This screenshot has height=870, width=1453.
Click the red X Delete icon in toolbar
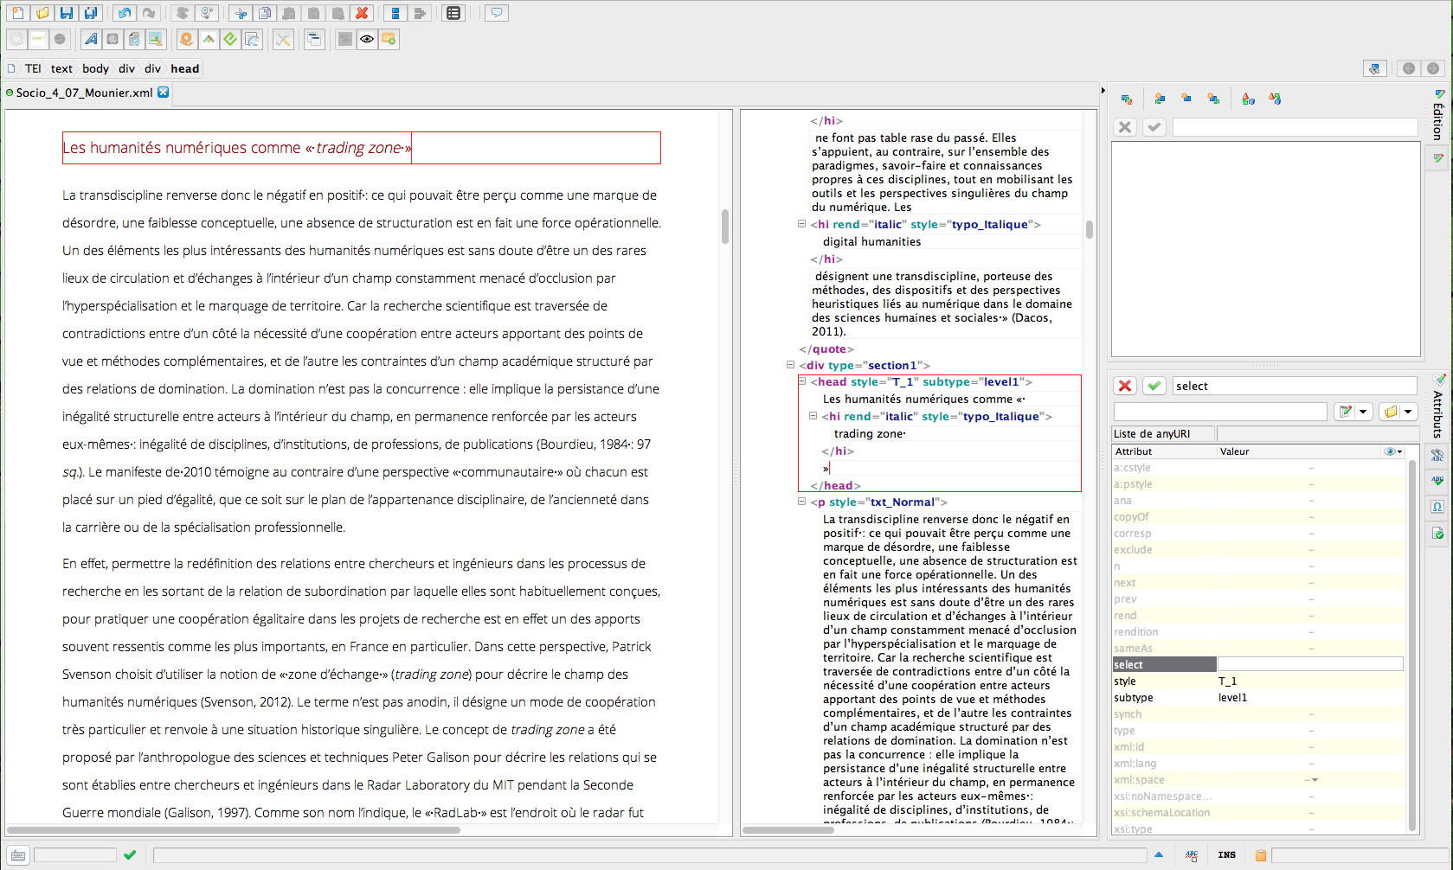click(x=362, y=13)
